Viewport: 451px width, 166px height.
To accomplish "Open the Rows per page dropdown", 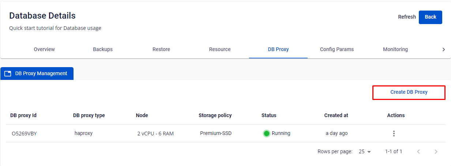I will click(365, 152).
